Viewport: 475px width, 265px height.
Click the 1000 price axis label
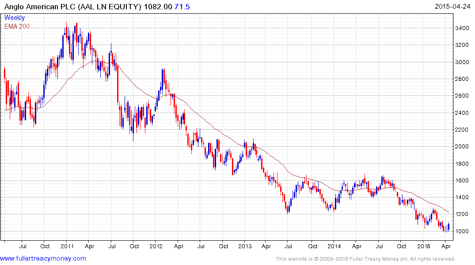462,231
